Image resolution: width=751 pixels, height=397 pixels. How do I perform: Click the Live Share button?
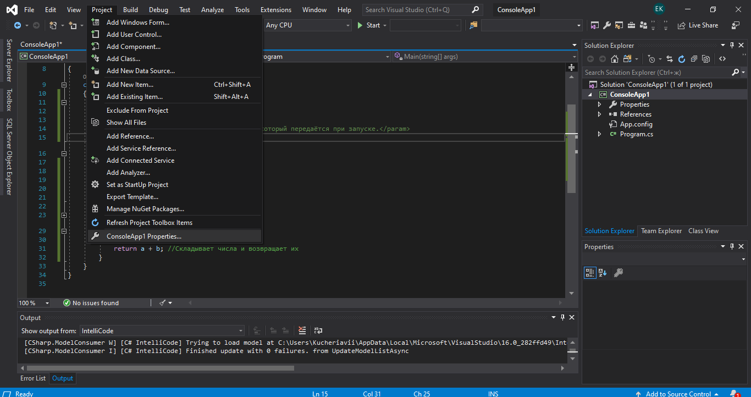[x=698, y=25]
